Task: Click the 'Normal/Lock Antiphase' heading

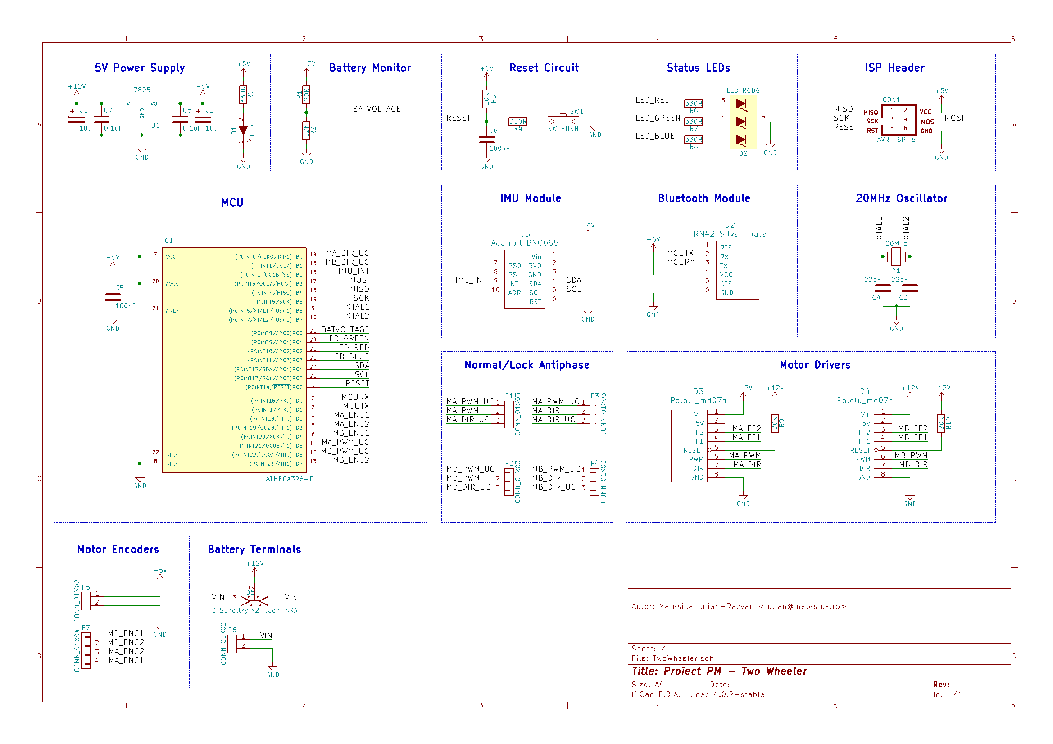Action: tap(526, 365)
